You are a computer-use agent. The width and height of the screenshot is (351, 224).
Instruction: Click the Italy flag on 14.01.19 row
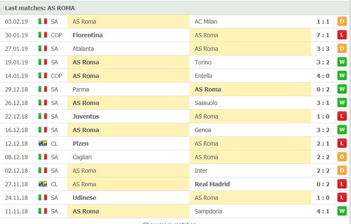43,75
